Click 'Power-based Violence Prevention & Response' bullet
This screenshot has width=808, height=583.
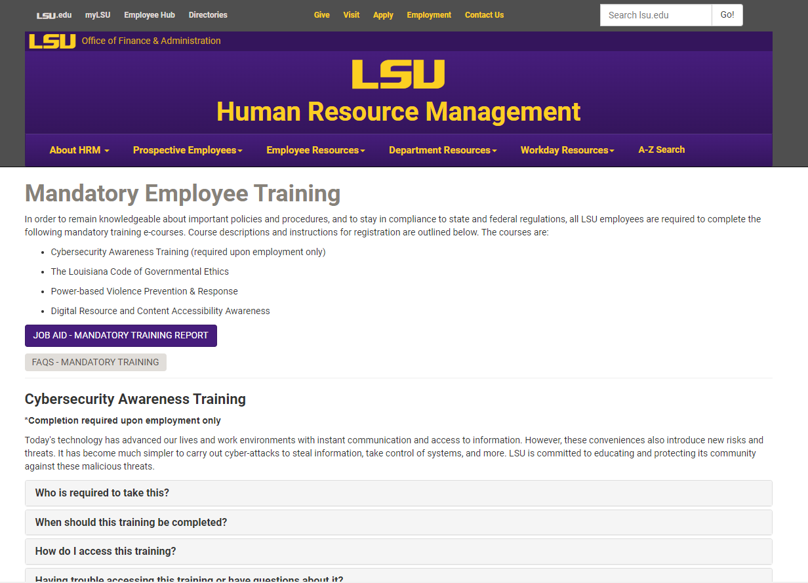click(144, 291)
